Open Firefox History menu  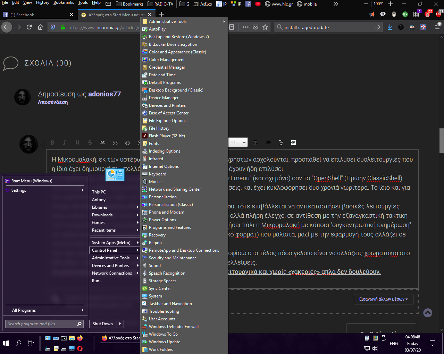pos(43,3)
